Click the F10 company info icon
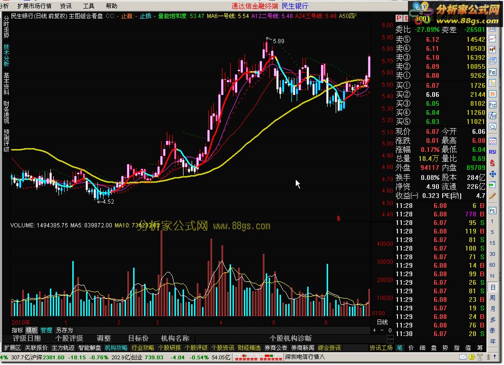 pos(493,72)
